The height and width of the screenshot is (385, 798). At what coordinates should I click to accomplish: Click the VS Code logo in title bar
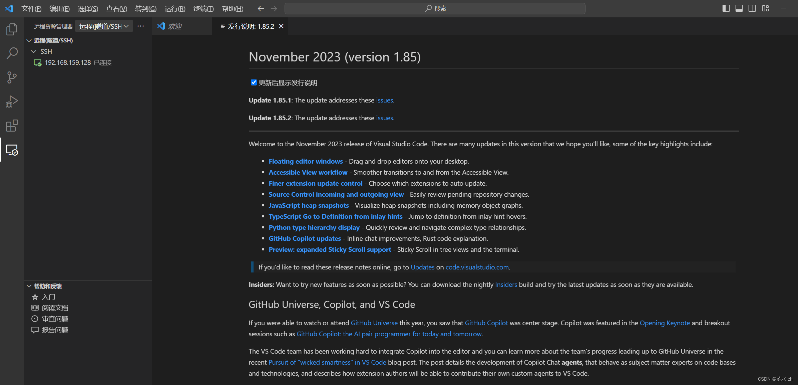9,8
